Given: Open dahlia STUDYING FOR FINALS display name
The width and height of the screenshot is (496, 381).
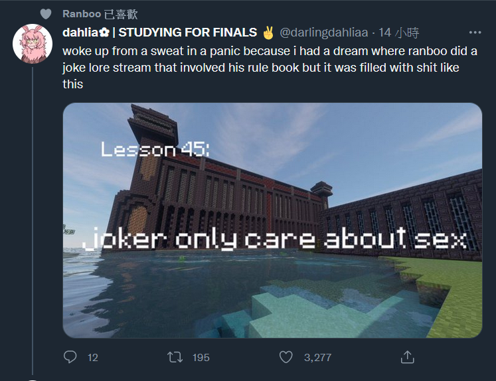Looking at the screenshot, I should (x=160, y=33).
